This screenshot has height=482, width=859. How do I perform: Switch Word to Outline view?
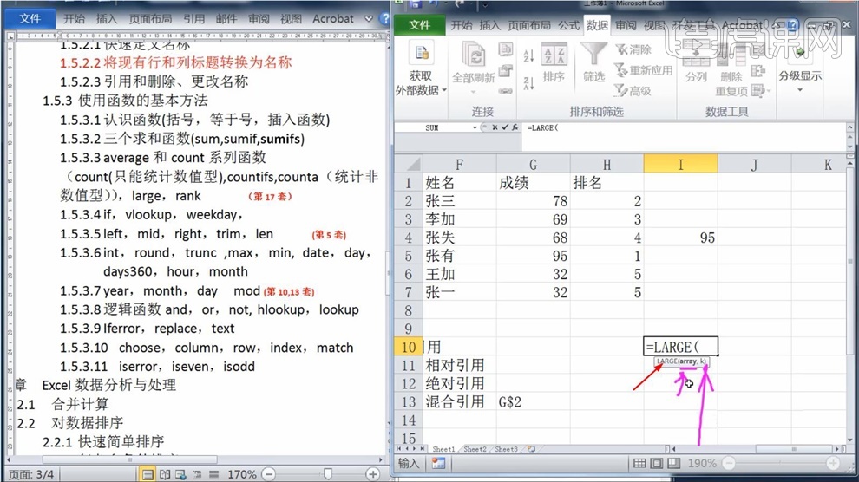[197, 474]
